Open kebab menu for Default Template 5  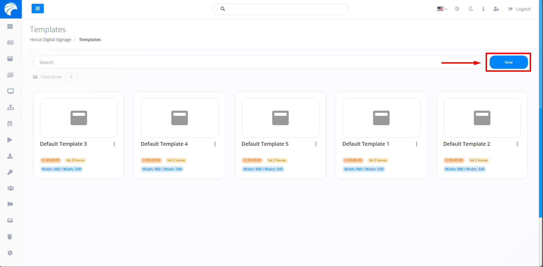[x=316, y=144]
